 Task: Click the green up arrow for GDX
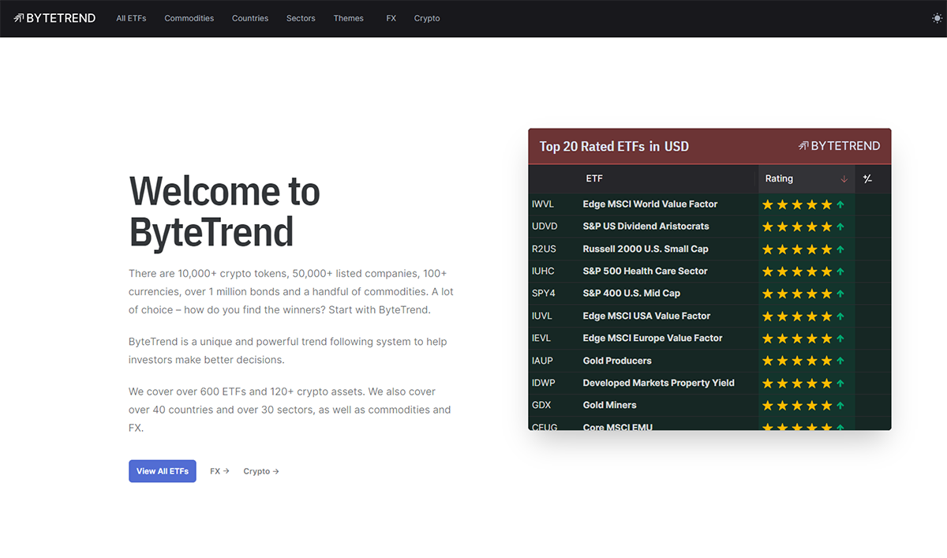tap(840, 406)
